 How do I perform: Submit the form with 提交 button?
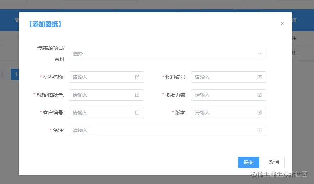point(249,162)
